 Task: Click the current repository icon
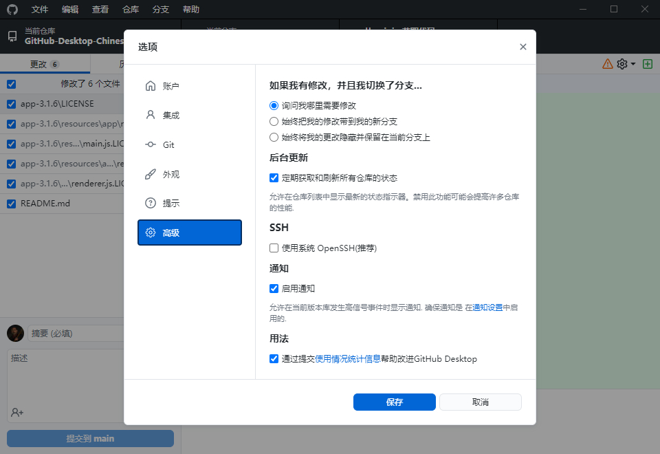tap(12, 36)
